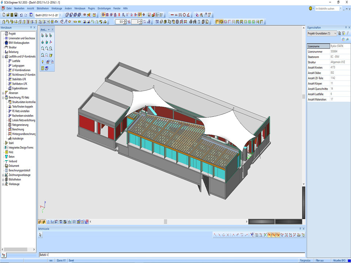This screenshot has height=263, width=351.
Task: Expand the Bibliotheken tree node
Action: click(x=3, y=180)
